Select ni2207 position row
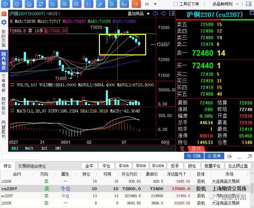Image resolution: width=254 pixels, height=208 pixels. click(125, 196)
